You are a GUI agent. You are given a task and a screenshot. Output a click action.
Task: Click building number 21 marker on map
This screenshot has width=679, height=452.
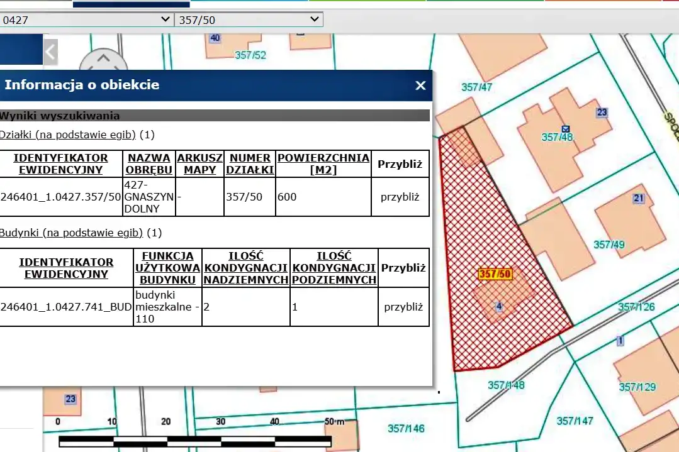639,199
